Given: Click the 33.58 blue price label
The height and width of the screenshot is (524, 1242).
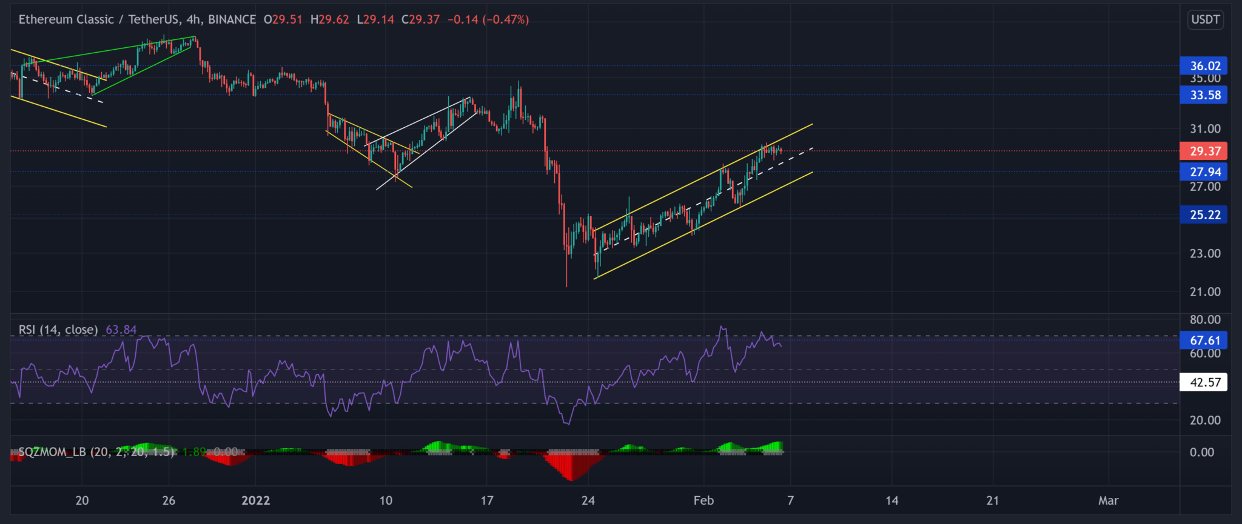Looking at the screenshot, I should [x=1204, y=95].
